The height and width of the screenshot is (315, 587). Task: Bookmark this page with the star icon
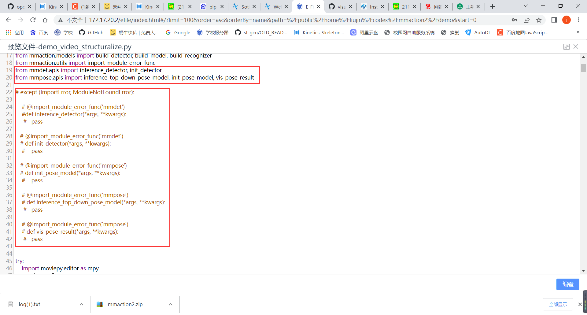539,20
